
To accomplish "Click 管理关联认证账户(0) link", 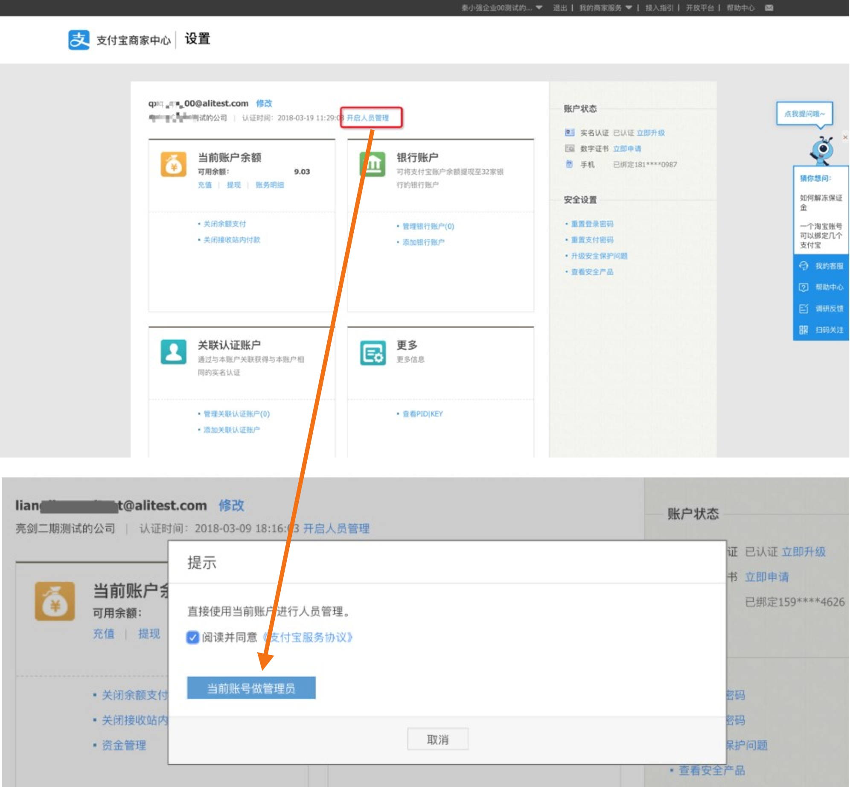I will [236, 414].
